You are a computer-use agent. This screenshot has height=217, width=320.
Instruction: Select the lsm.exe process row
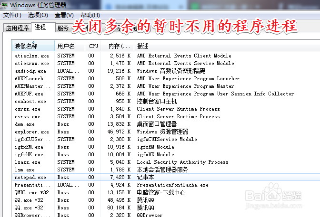tap(166, 170)
